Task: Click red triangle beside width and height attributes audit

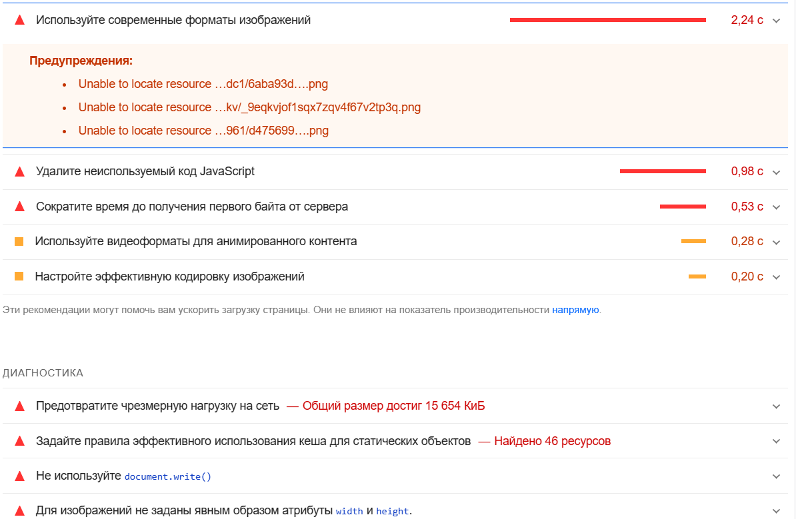Action: [19, 511]
